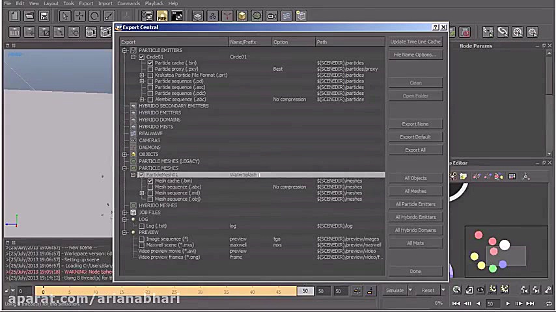Enable Krakatoa Particle File Format checkbox

150,75
